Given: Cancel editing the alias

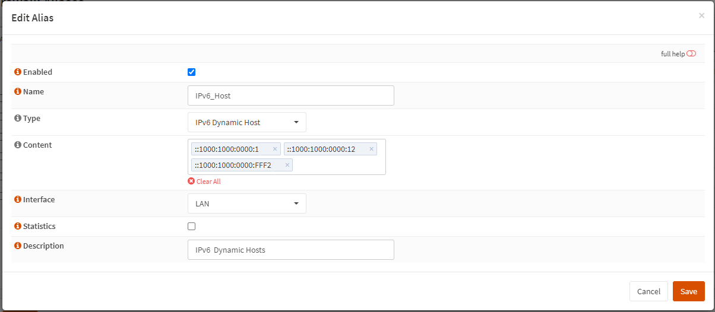Looking at the screenshot, I should (648, 291).
